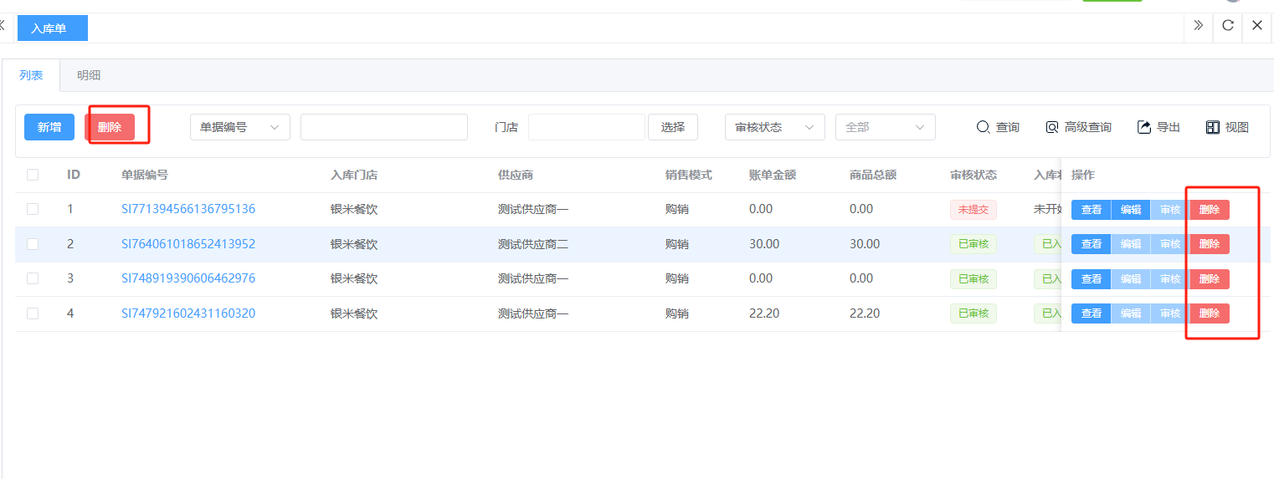Switch to the 明细 tab
The height and width of the screenshot is (479, 1274).
point(89,75)
